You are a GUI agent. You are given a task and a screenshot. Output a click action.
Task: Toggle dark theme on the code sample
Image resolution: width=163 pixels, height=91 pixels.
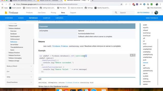click(x=131, y=55)
